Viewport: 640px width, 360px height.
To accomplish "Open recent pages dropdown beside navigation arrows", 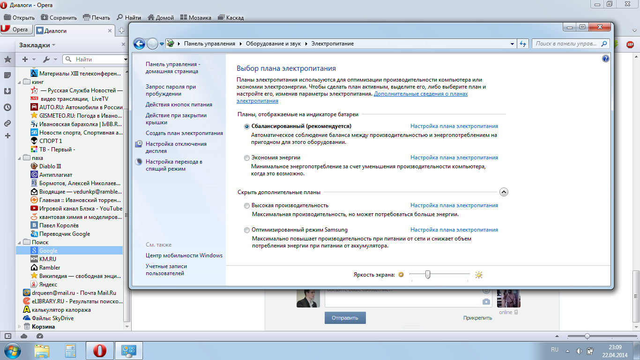I will (162, 44).
